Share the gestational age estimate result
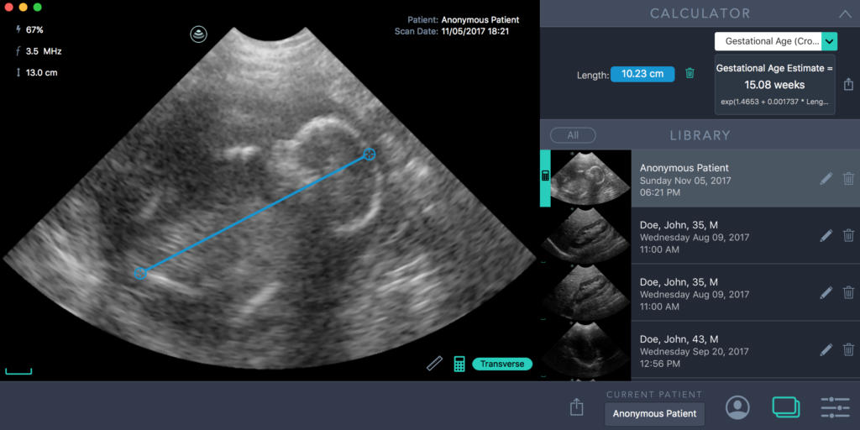 (x=848, y=85)
